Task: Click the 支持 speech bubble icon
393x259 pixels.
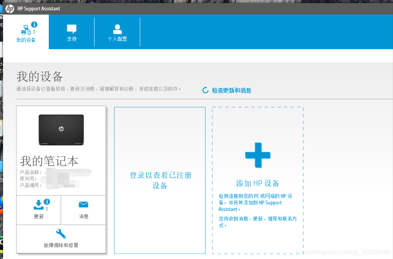Action: click(x=72, y=29)
